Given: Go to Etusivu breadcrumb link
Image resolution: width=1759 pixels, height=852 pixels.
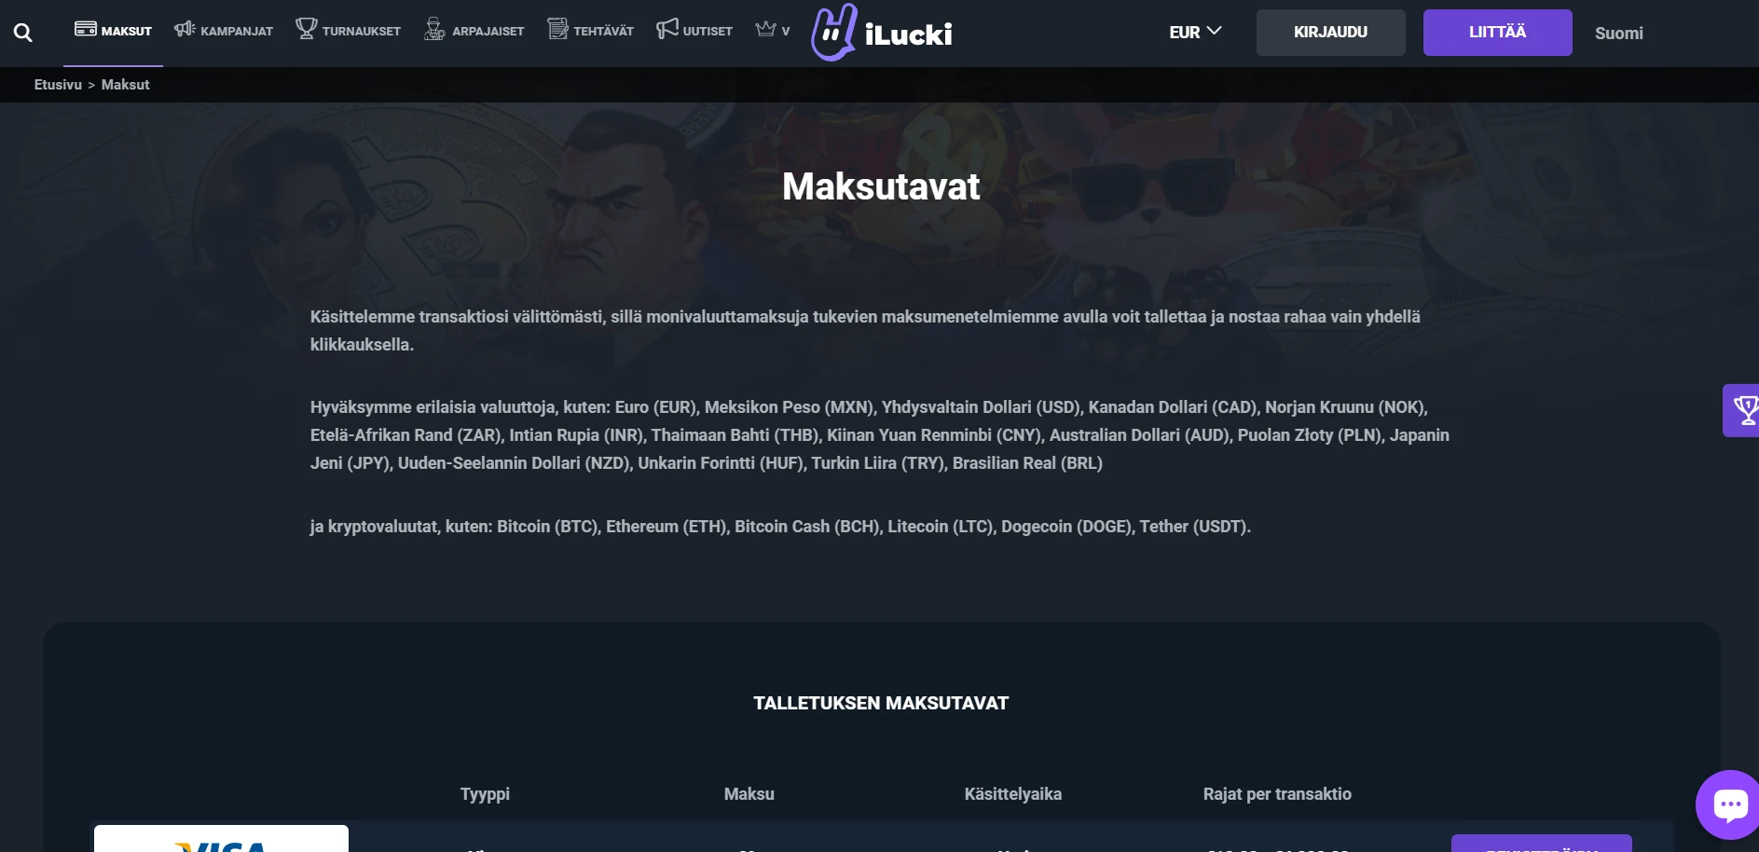Looking at the screenshot, I should pos(58,85).
